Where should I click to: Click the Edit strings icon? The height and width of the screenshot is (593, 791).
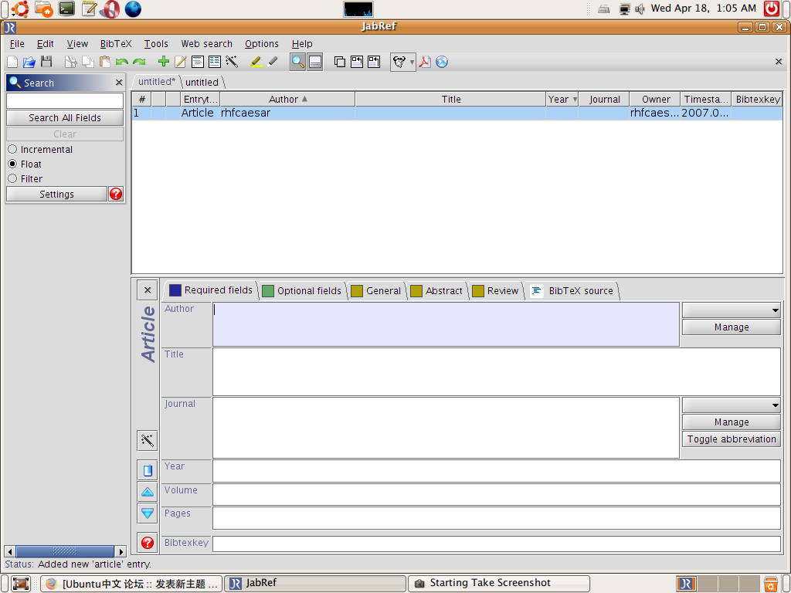tap(215, 62)
